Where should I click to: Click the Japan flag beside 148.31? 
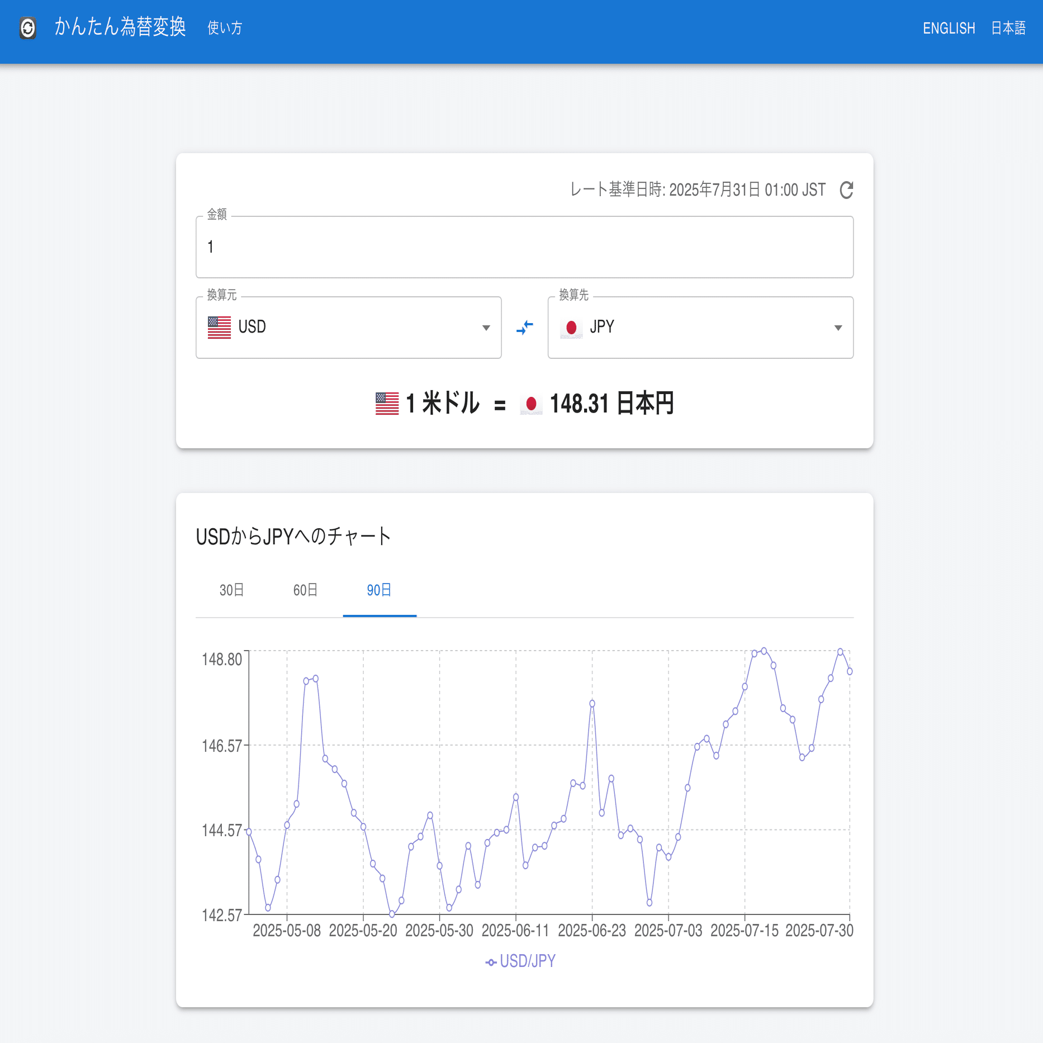(x=530, y=404)
